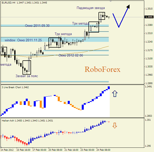This screenshot has height=152, width=154.
Task: Click the 21 Feb 16:00 date on the time axis
Action: (71, 150)
